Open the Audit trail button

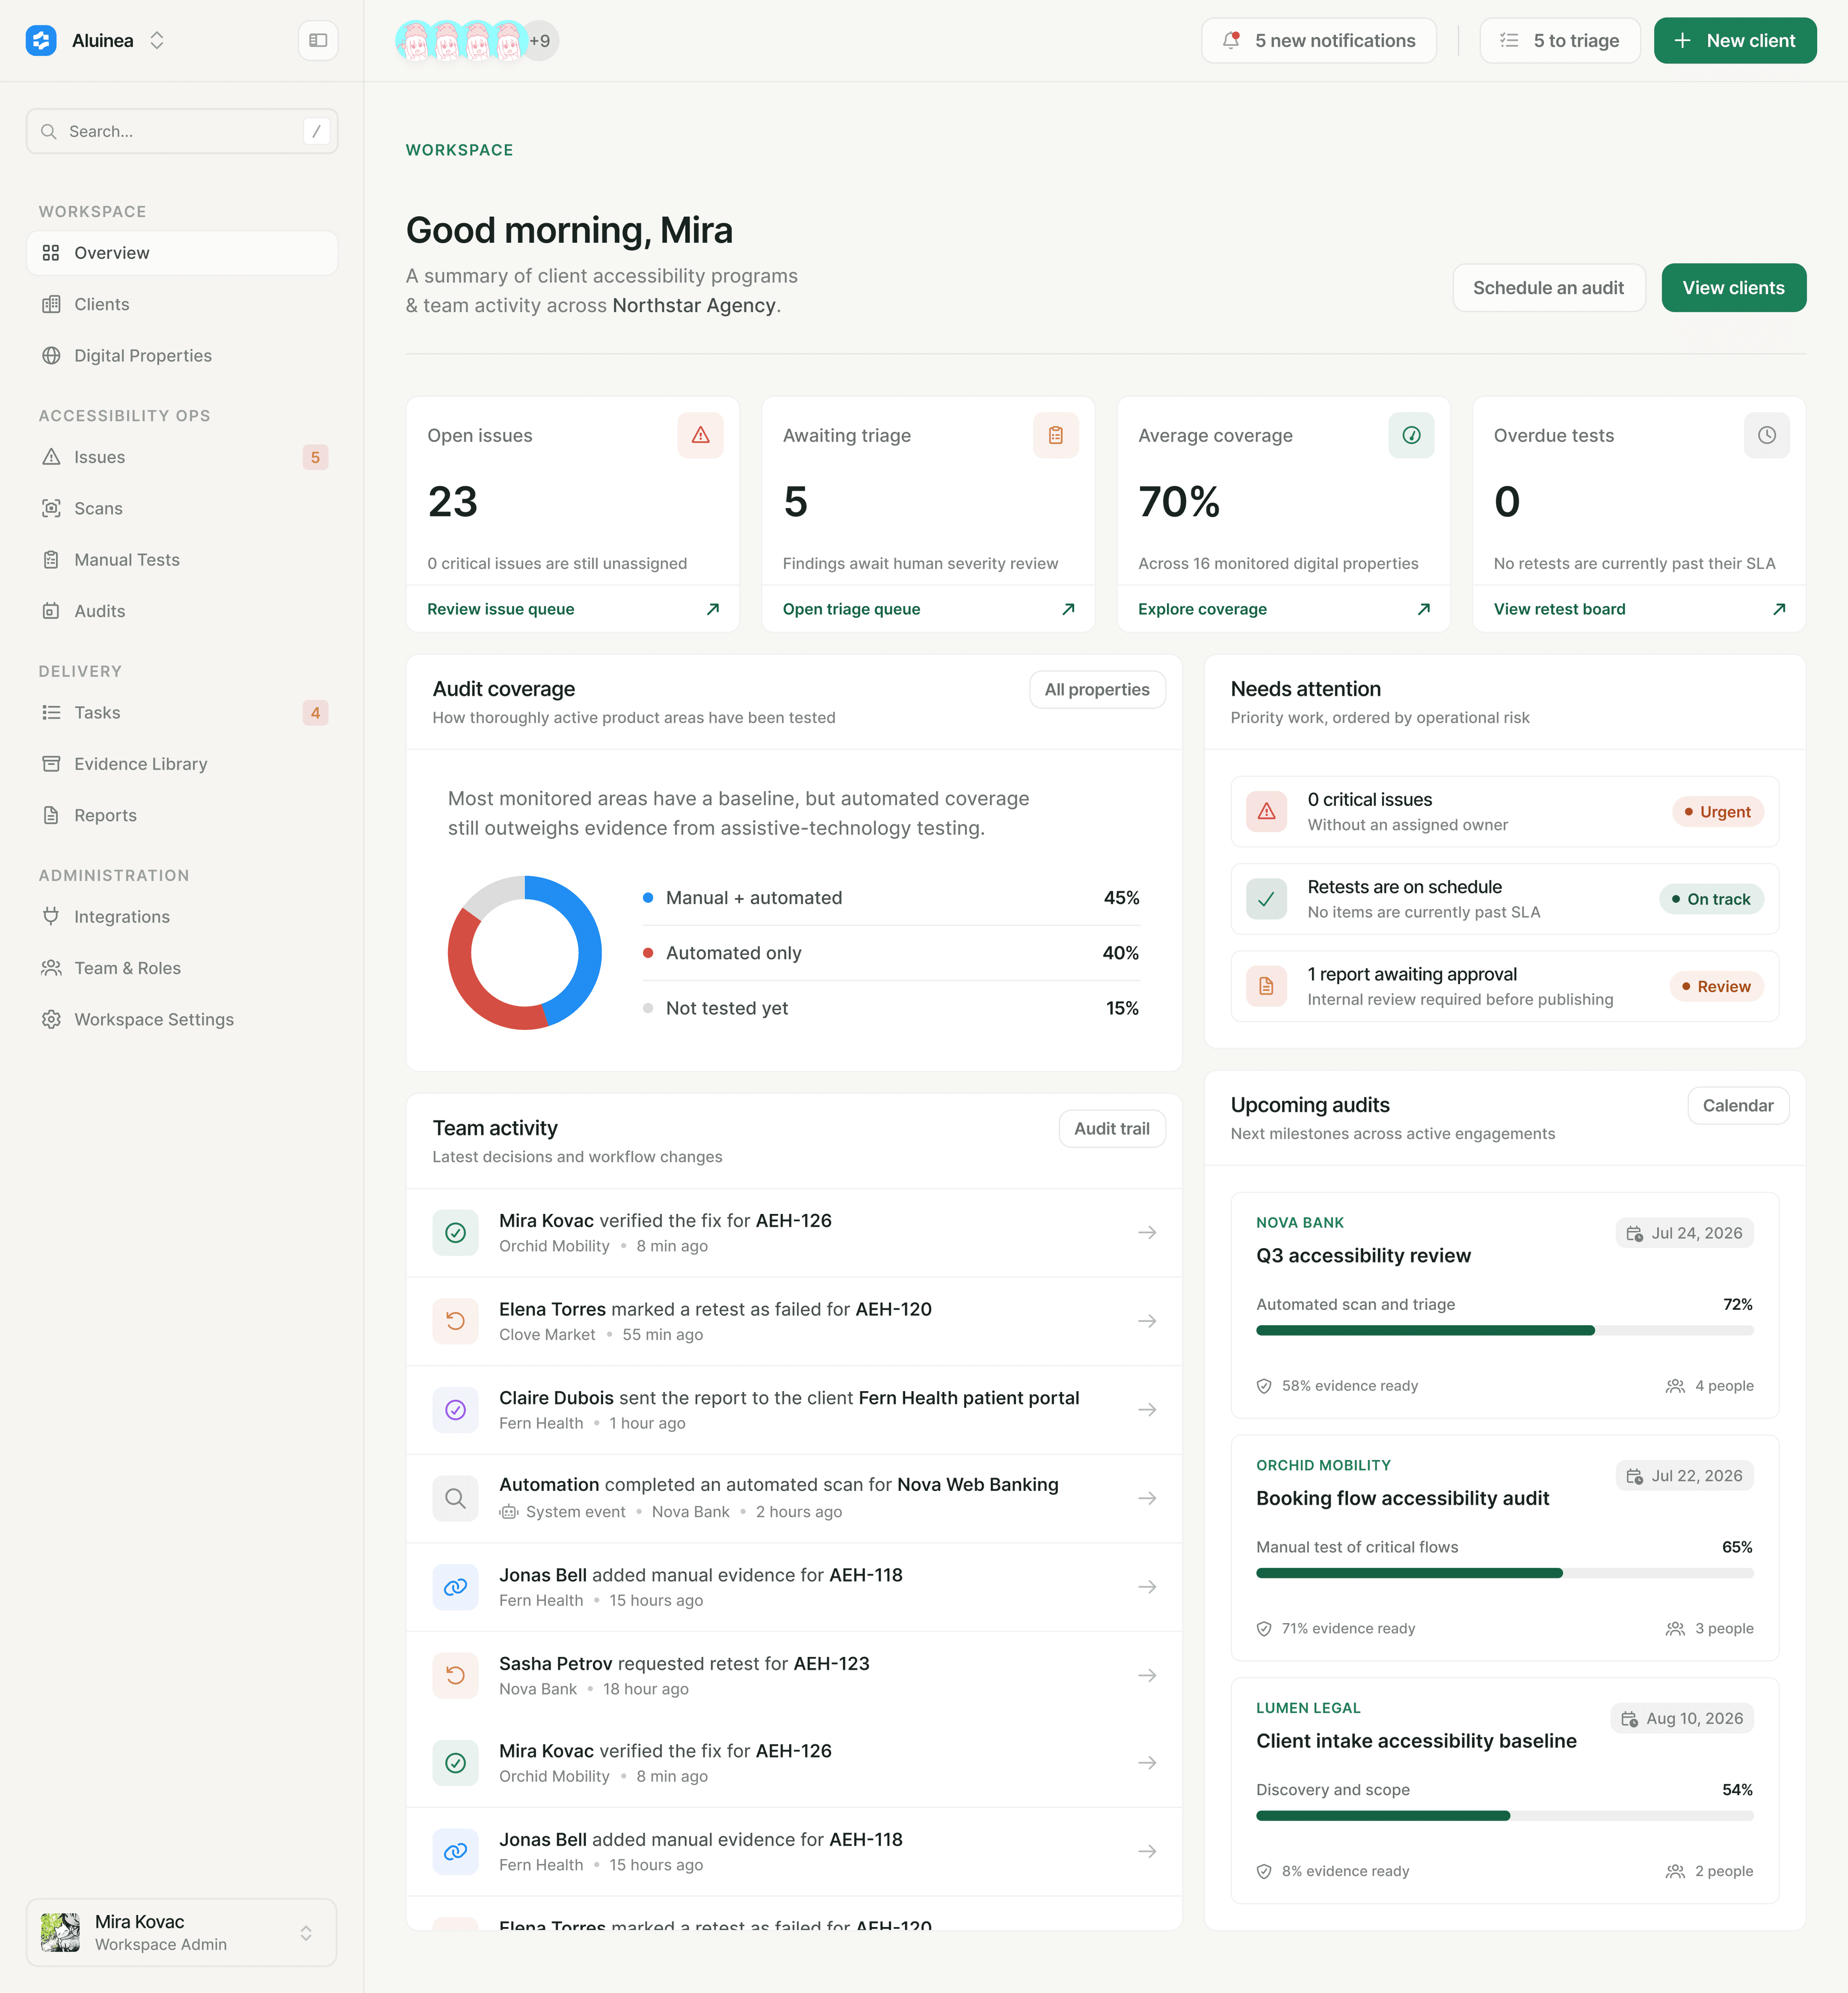point(1112,1129)
